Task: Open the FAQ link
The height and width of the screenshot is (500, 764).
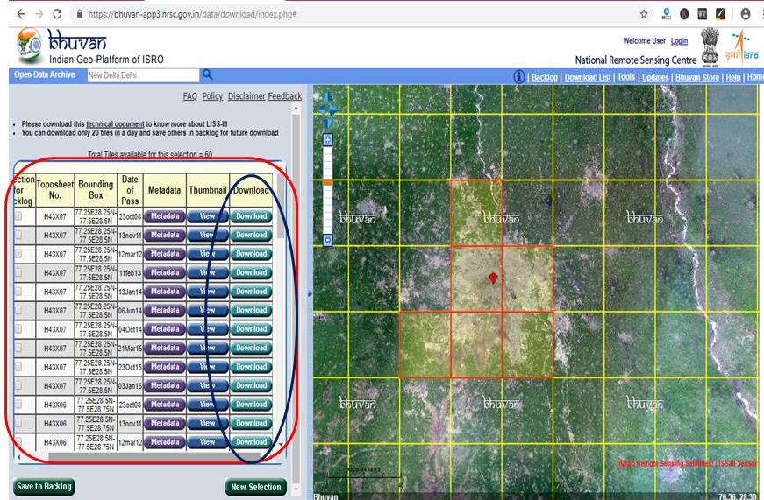Action: [190, 96]
